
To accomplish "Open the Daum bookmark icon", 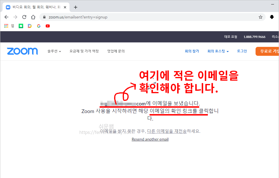I will click(30, 26).
